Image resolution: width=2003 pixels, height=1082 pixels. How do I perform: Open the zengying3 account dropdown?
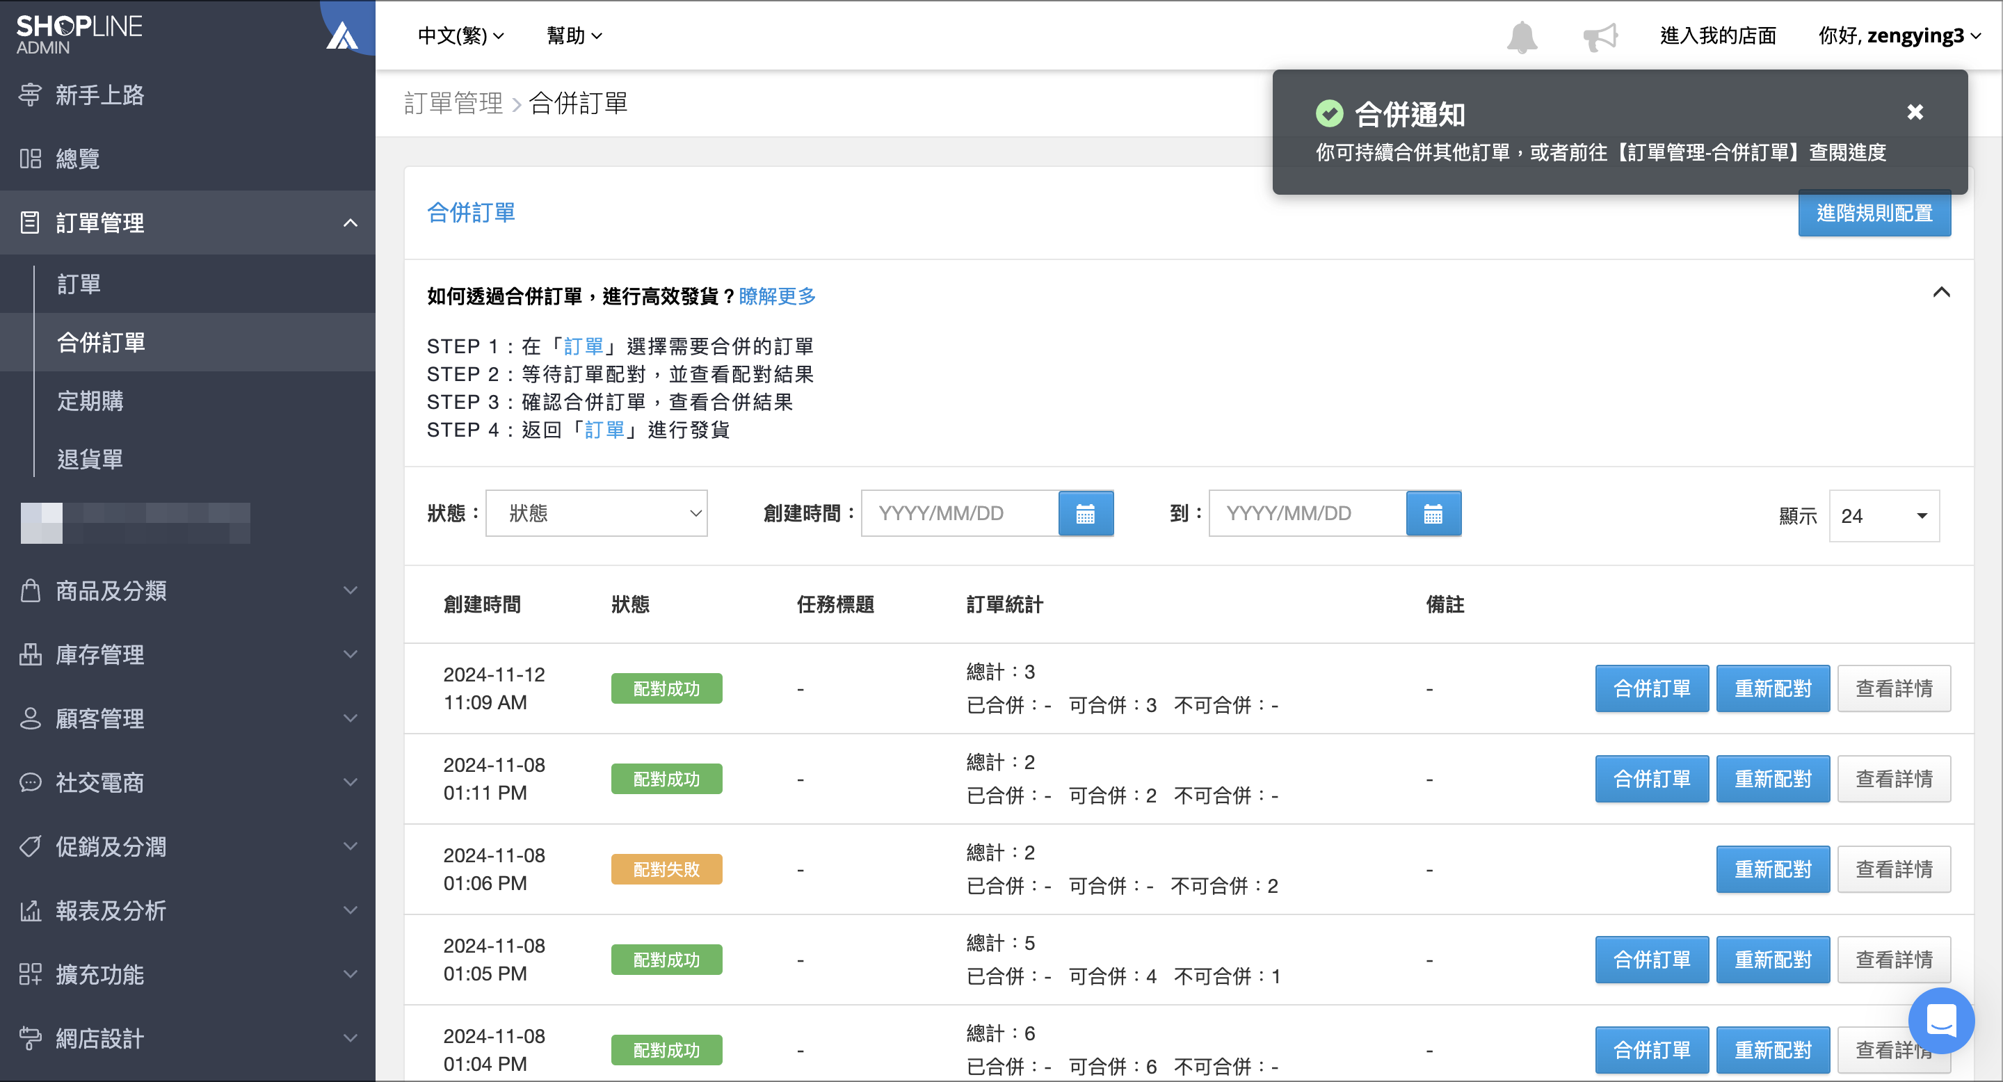[1899, 35]
